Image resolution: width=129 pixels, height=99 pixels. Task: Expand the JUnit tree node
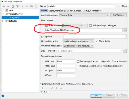coord(3,10)
